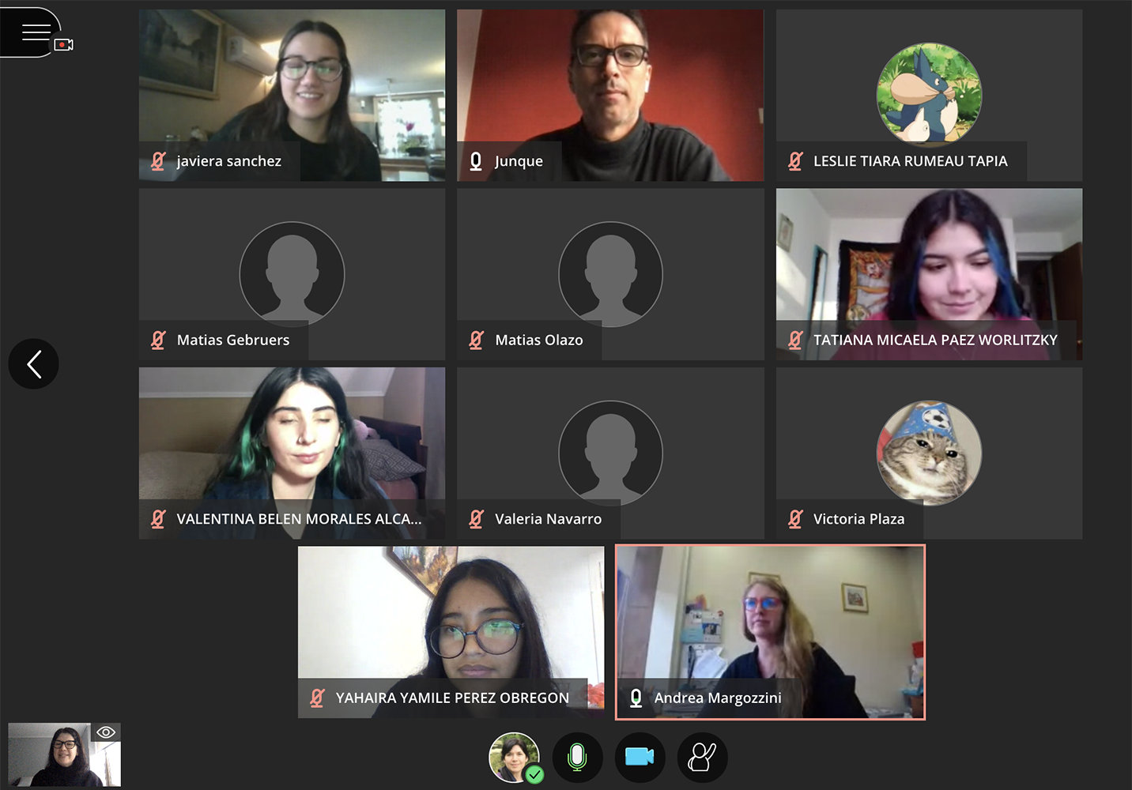Hide the self-view preview with the eye icon
Viewport: 1132px width, 790px height.
point(106,732)
